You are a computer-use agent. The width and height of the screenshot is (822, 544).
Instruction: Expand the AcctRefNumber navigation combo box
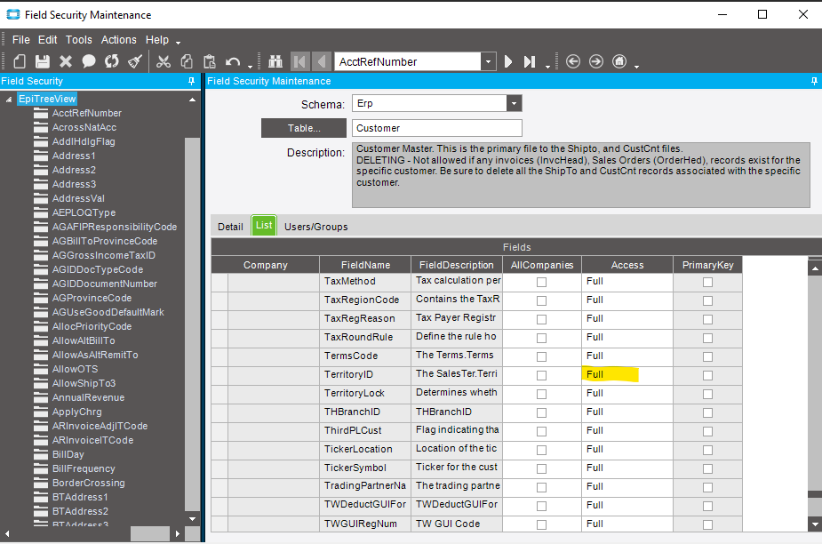[x=488, y=61]
